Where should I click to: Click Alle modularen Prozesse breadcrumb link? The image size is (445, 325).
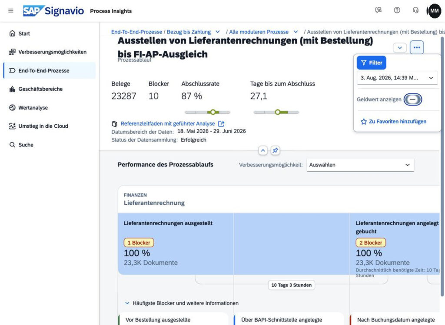(259, 32)
